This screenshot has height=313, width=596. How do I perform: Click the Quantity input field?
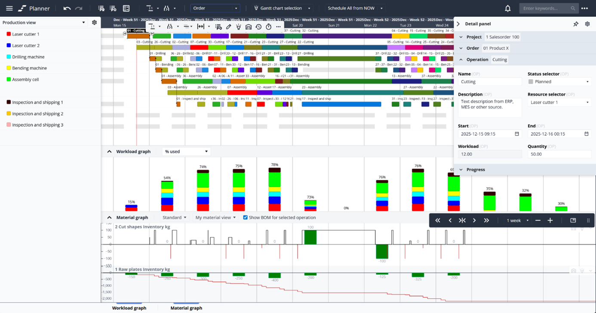pyautogui.click(x=559, y=154)
